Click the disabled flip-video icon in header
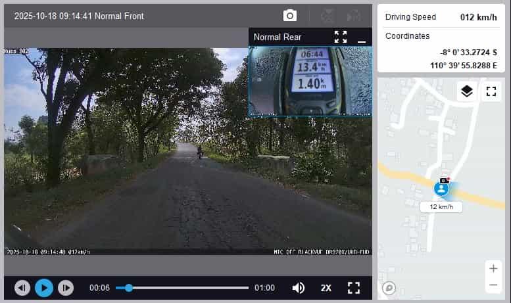Viewport: 511px width, 303px height. [354, 15]
